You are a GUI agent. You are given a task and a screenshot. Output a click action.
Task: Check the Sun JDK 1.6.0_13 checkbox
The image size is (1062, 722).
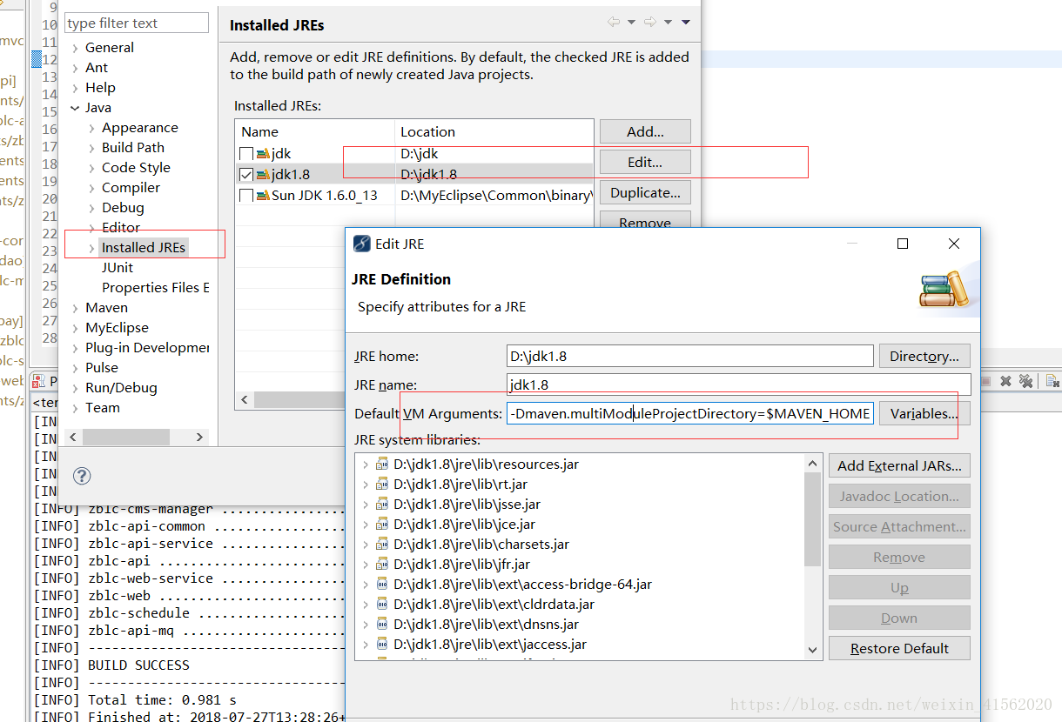(246, 195)
